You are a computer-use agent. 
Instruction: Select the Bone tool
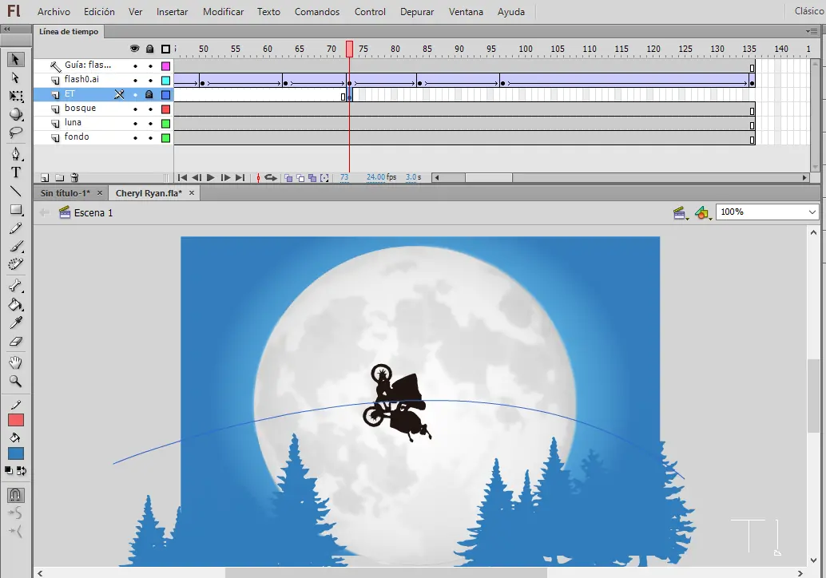(x=16, y=286)
